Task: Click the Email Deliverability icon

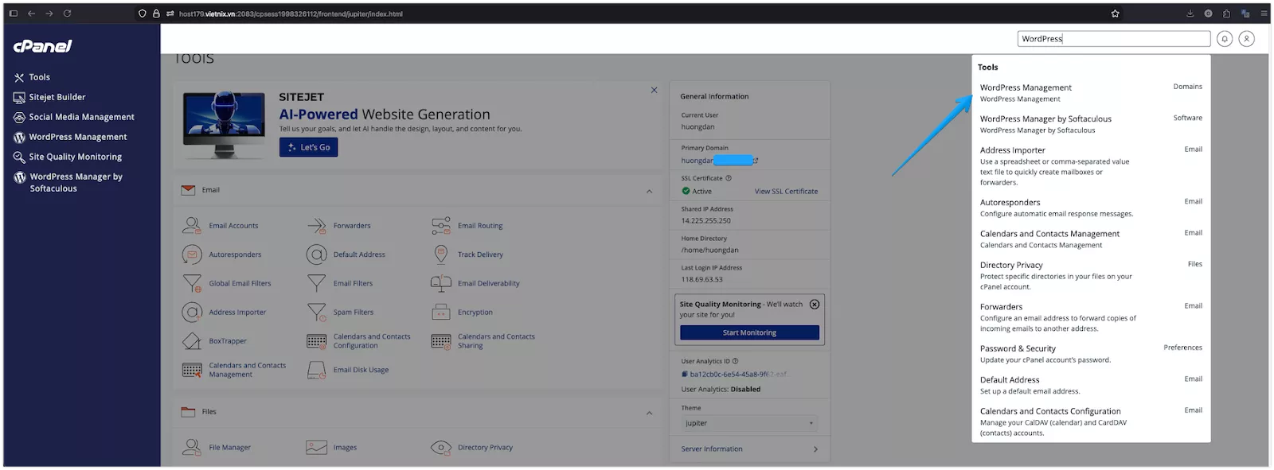Action: (440, 284)
